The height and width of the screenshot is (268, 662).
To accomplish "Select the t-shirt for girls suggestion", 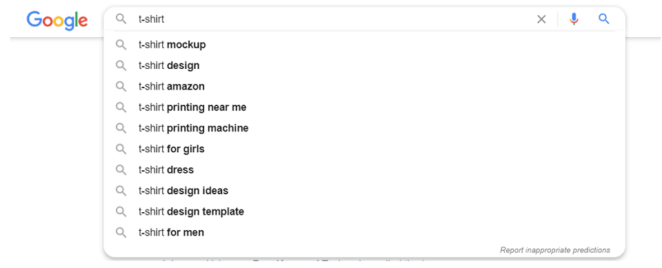I will (364, 149).
